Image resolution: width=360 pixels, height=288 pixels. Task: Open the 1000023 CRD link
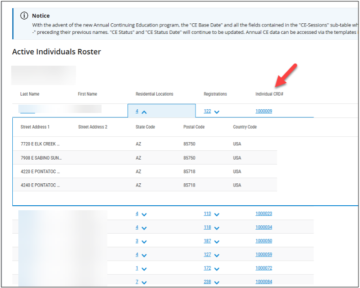264,213
